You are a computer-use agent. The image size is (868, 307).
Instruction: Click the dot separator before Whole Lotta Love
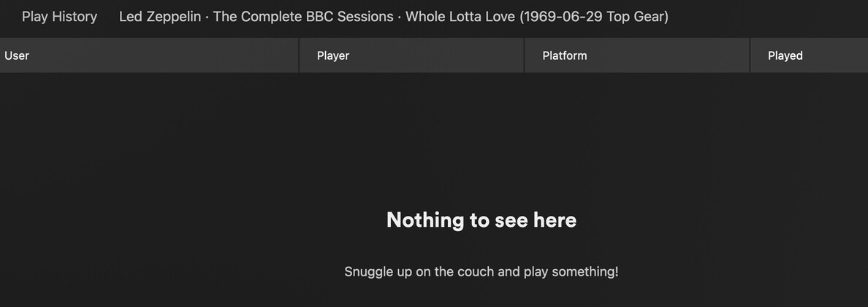400,17
